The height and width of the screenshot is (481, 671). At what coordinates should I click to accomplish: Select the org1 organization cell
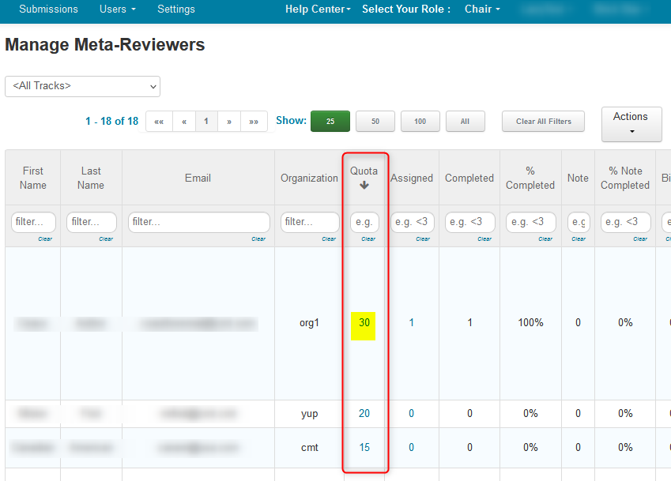[x=309, y=323]
